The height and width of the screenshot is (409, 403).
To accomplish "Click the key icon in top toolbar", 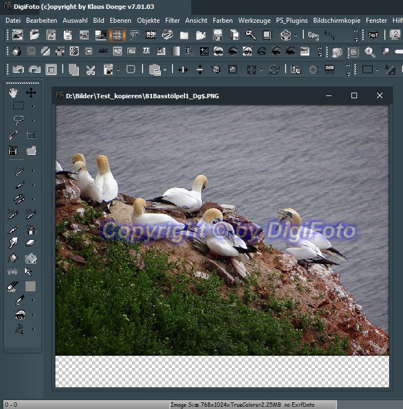I will (251, 35).
